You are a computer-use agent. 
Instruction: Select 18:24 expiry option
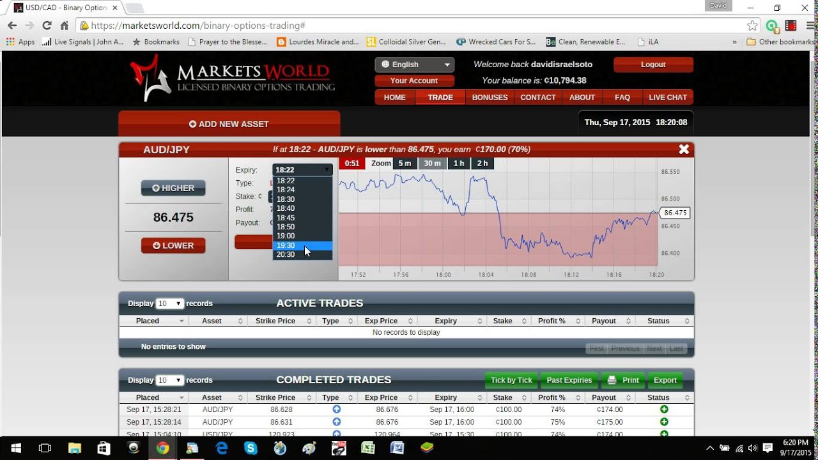[x=302, y=190]
